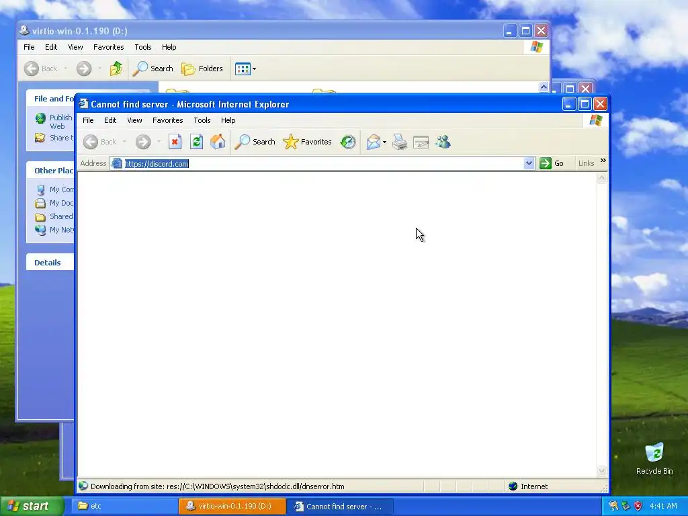Viewport: 688px width, 516px height.
Task: Open address bar history dropdown
Action: [529, 163]
